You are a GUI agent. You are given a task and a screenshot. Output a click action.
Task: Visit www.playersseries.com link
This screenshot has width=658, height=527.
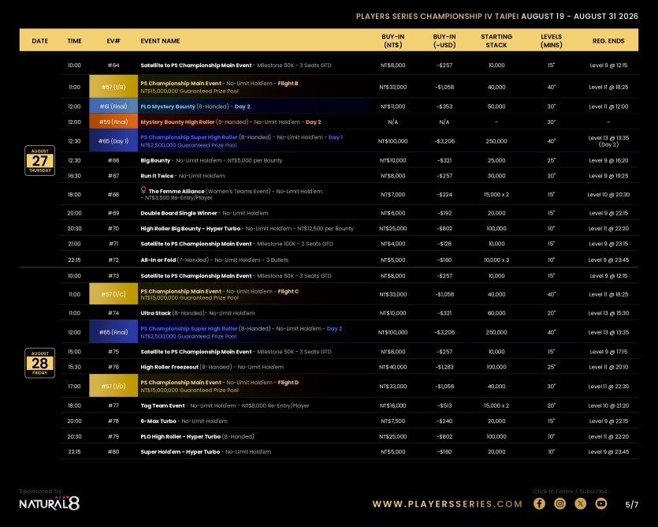coord(448,504)
